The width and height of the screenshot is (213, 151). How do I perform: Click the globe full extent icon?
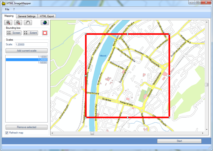click(x=45, y=23)
